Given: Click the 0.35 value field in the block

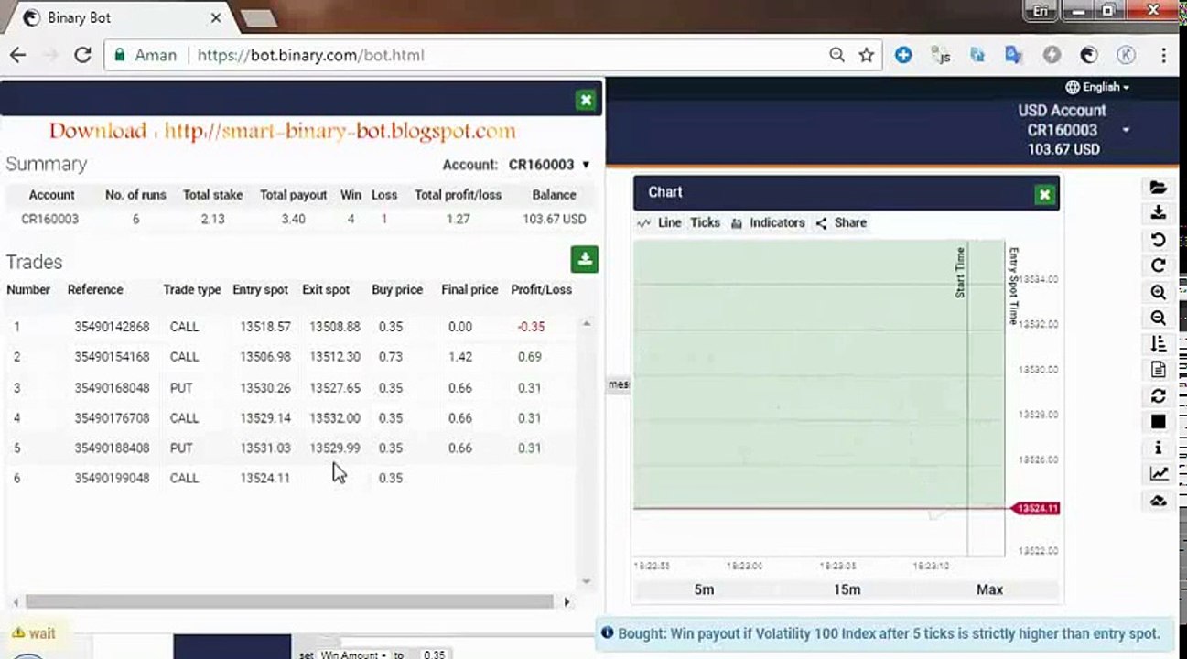Looking at the screenshot, I should [x=434, y=654].
